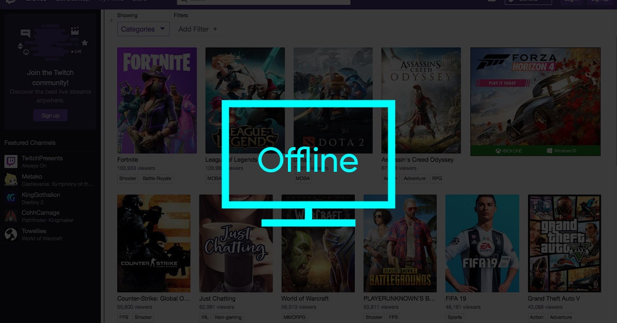Open the TwitchPresents channel avatar

click(x=11, y=162)
